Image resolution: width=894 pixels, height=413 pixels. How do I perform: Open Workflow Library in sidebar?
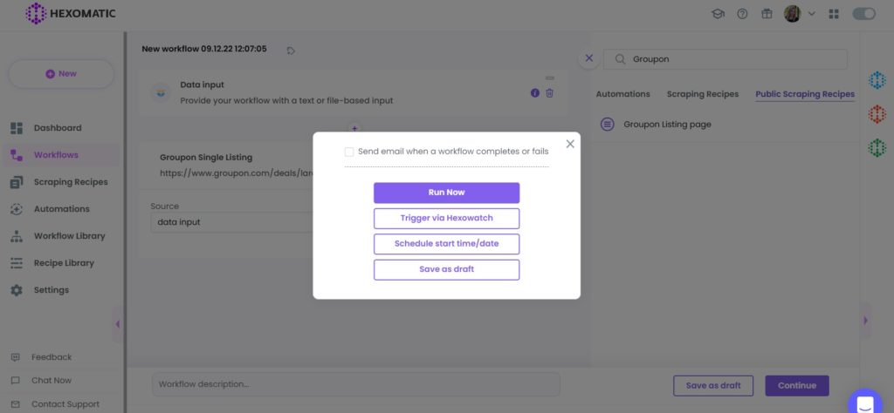[x=69, y=236]
